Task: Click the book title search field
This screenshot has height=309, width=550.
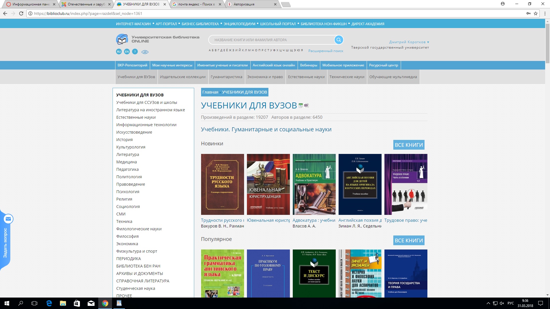Action: tap(272, 40)
